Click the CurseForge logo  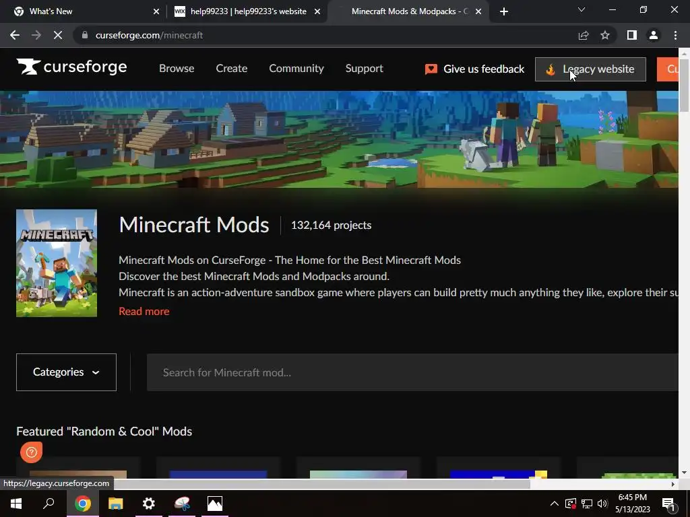[x=71, y=67]
